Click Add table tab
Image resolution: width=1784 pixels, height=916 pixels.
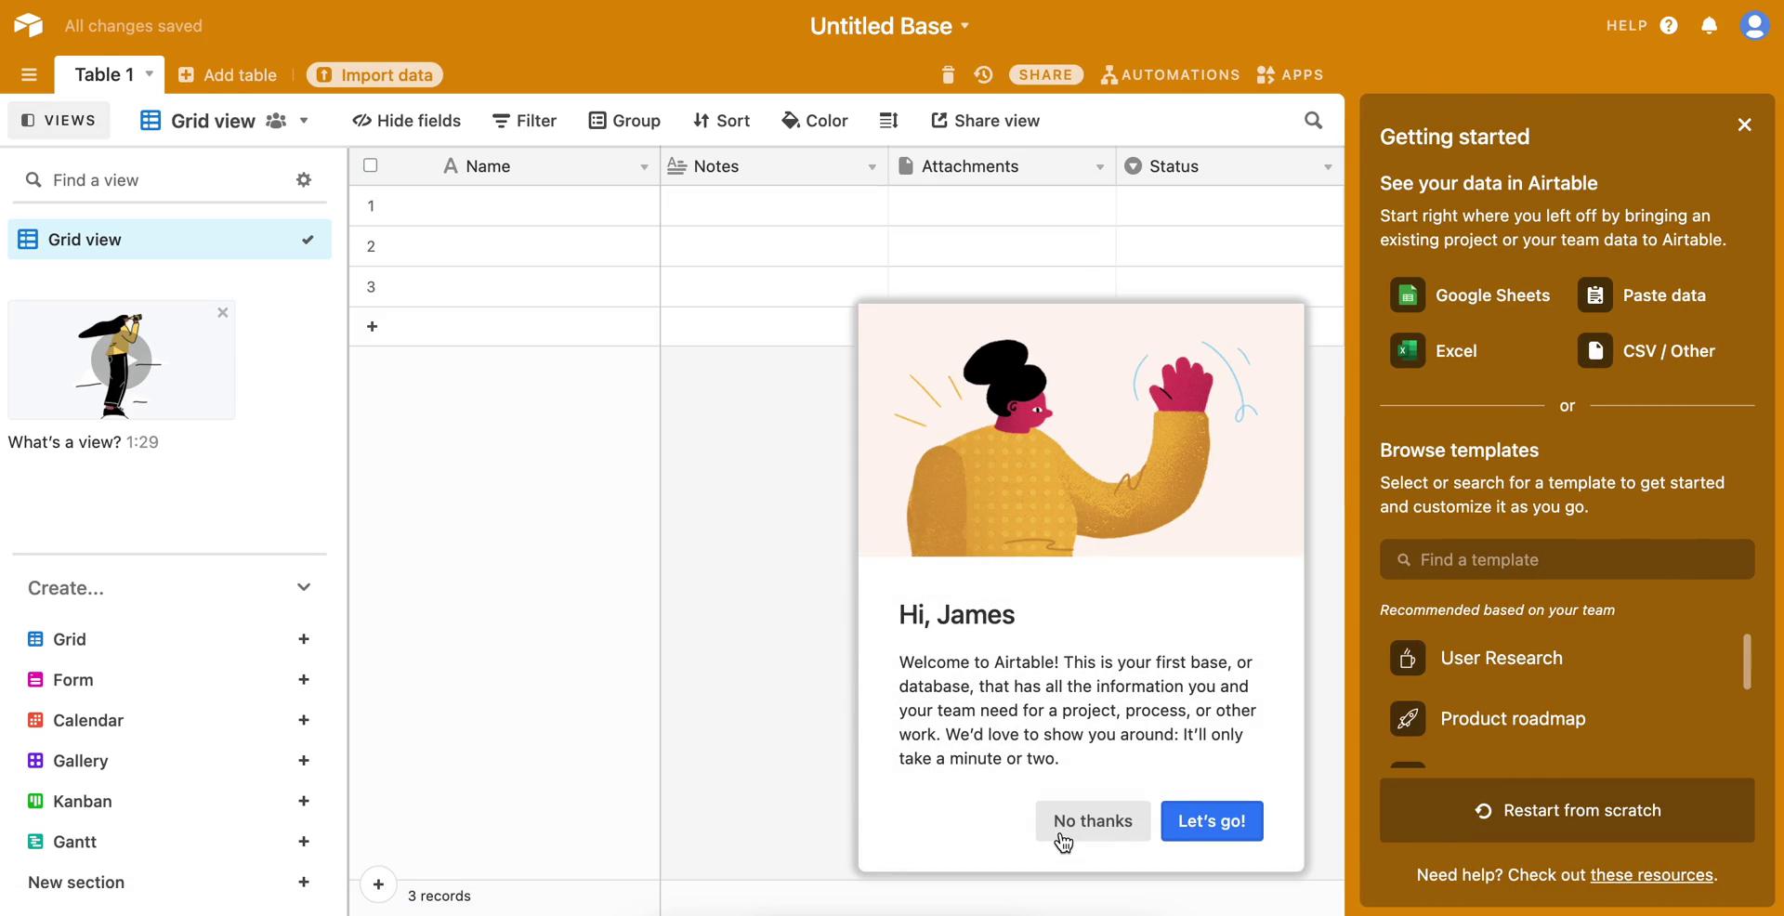(x=228, y=75)
